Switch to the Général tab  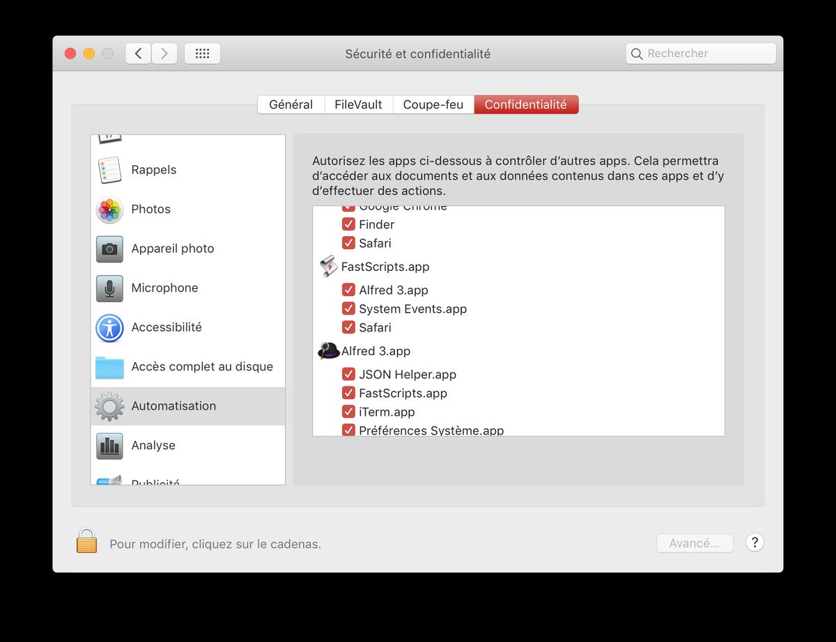tap(291, 104)
